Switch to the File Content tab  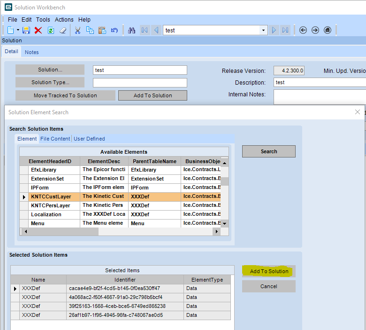pos(55,139)
